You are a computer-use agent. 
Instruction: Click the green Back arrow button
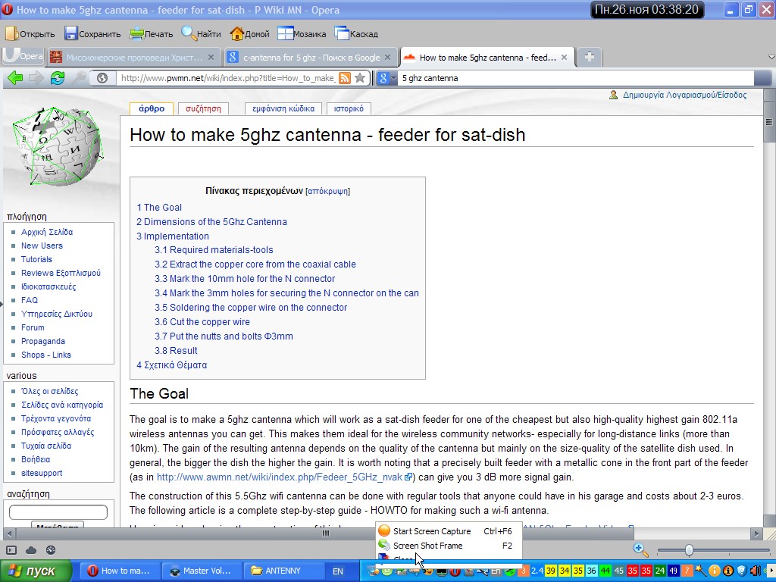(14, 78)
